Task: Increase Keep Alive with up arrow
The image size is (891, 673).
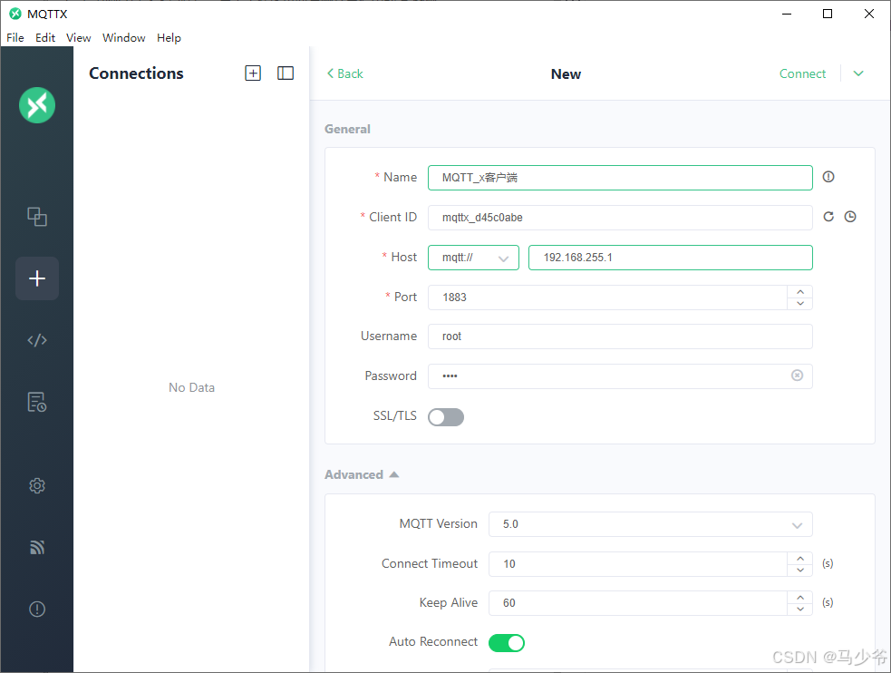Action: click(x=800, y=598)
